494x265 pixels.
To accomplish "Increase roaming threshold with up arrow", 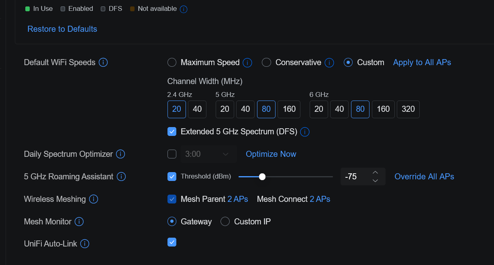I will (375, 173).
